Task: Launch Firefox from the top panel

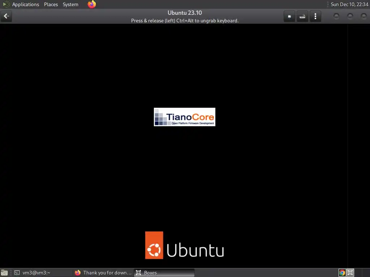Action: coord(92,4)
